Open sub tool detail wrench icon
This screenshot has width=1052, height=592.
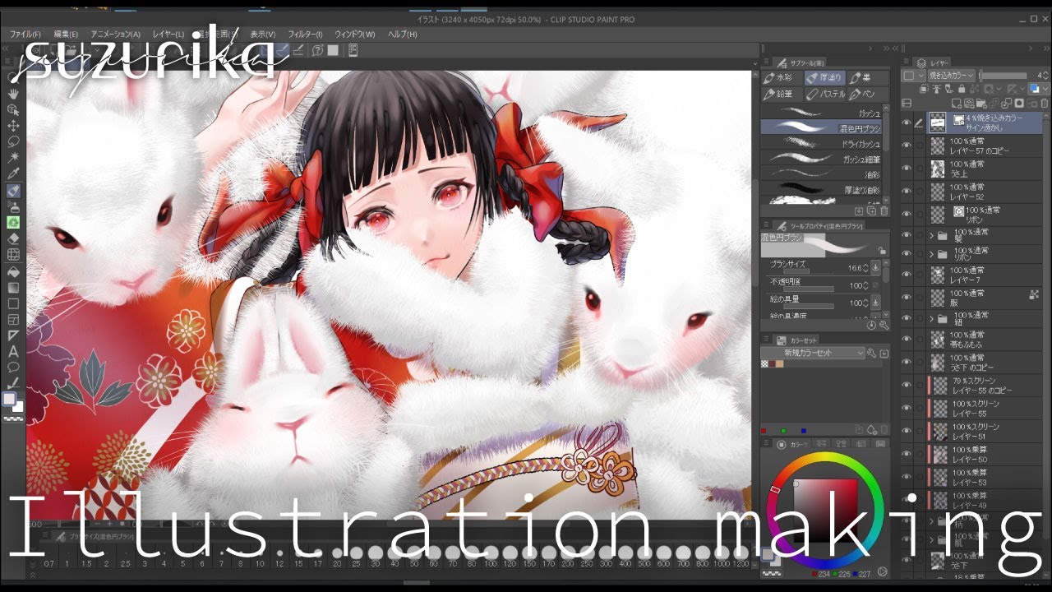pos(884,324)
